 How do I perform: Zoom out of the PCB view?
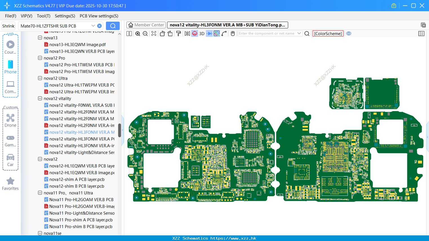pyautogui.click(x=145, y=33)
